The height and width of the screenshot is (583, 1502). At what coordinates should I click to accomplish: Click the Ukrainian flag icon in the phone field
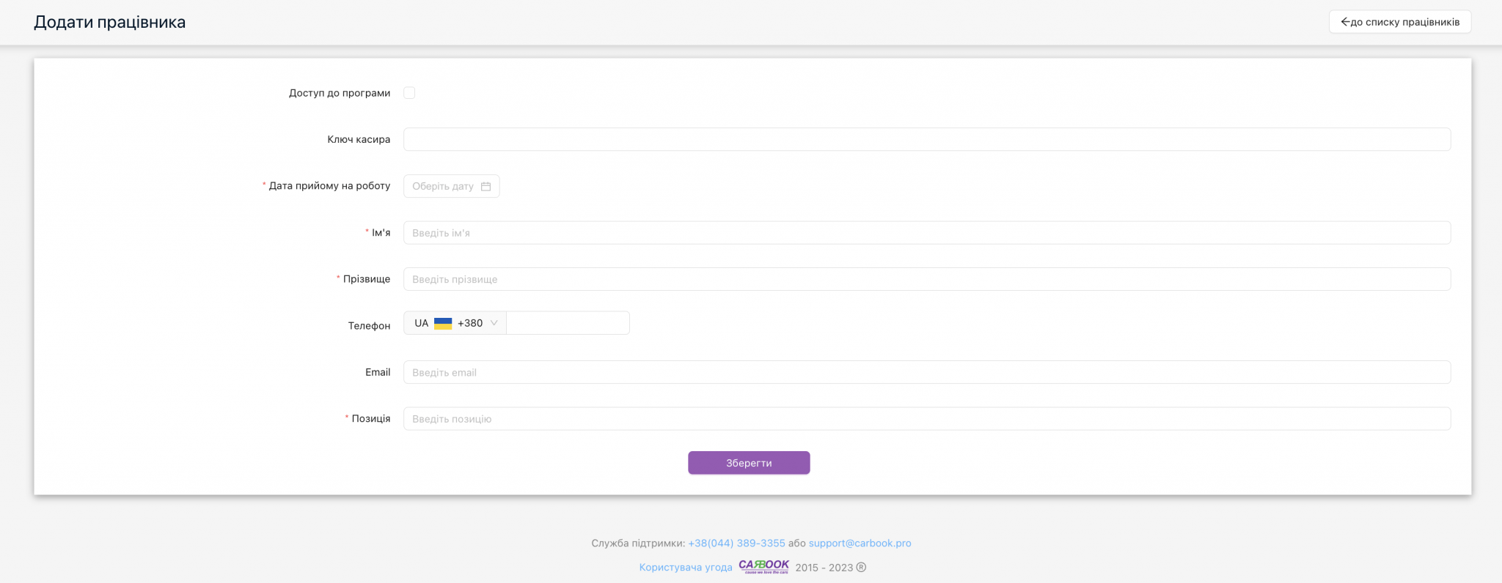pyautogui.click(x=443, y=324)
